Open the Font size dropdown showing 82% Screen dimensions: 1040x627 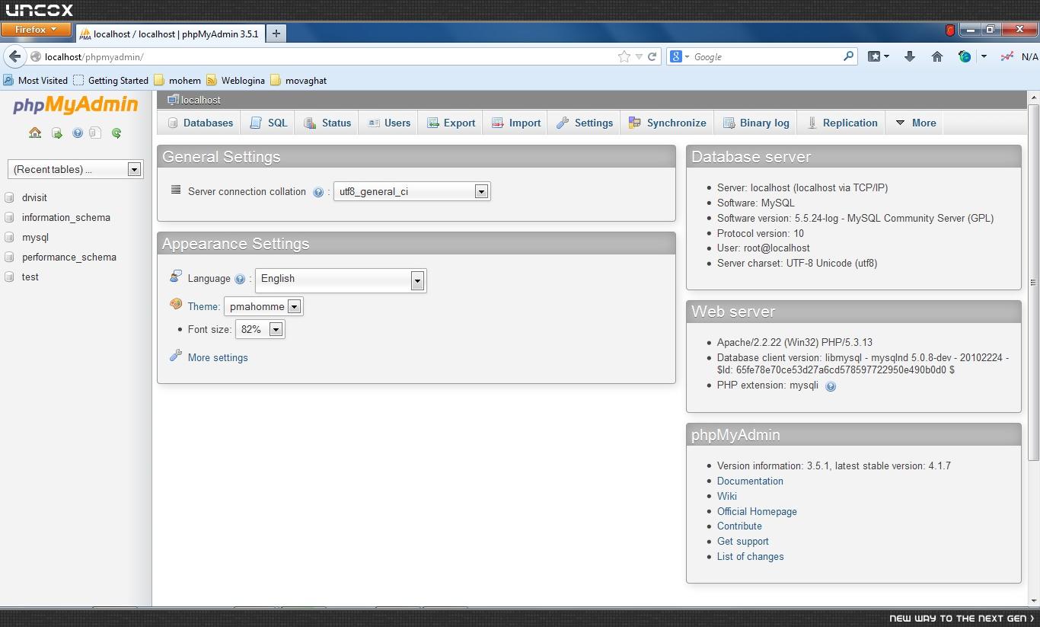[x=260, y=329]
